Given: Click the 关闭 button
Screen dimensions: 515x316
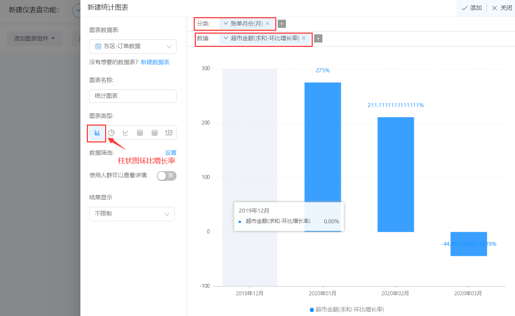Looking at the screenshot, I should coord(502,8).
